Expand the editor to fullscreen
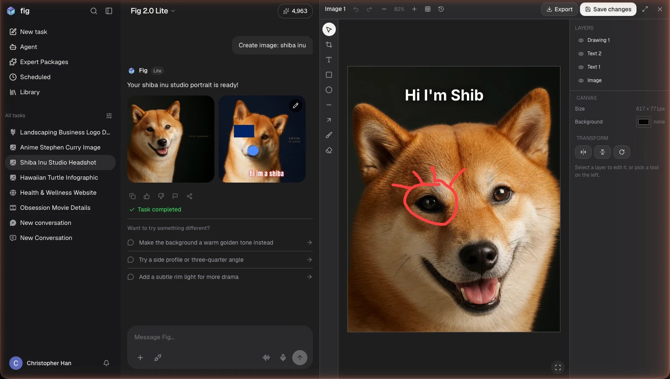Screen dimensions: 670x379 click(x=645, y=9)
